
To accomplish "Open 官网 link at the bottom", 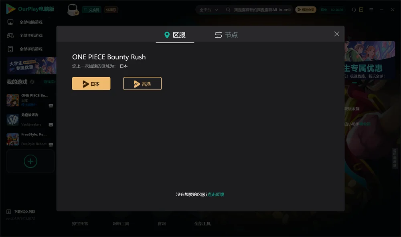I will [162, 224].
